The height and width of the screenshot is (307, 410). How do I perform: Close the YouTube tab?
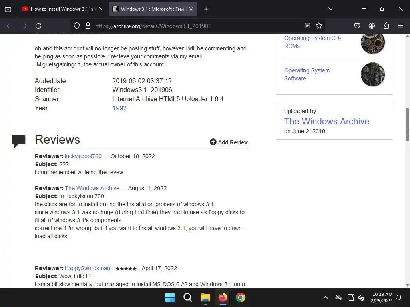(x=101, y=9)
